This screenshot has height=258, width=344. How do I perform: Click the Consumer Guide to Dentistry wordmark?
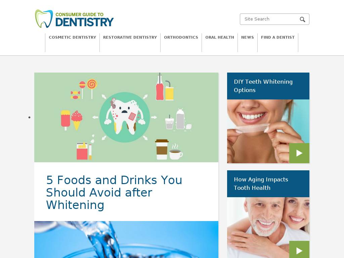(x=84, y=19)
